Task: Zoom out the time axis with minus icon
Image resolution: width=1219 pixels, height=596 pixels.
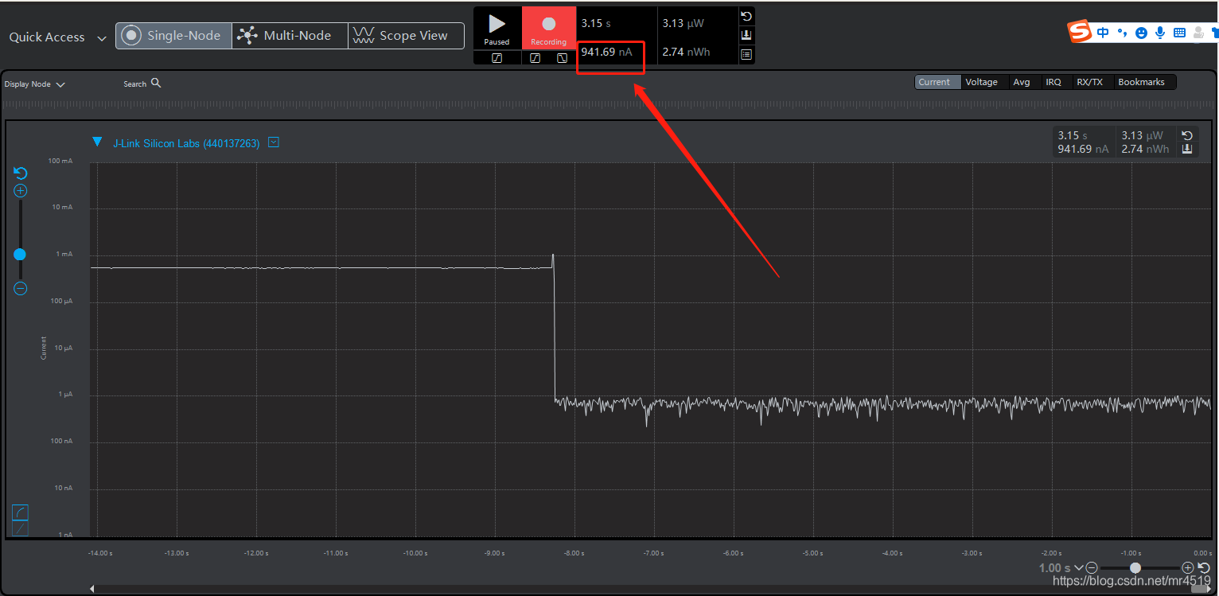Action: click(x=1092, y=567)
